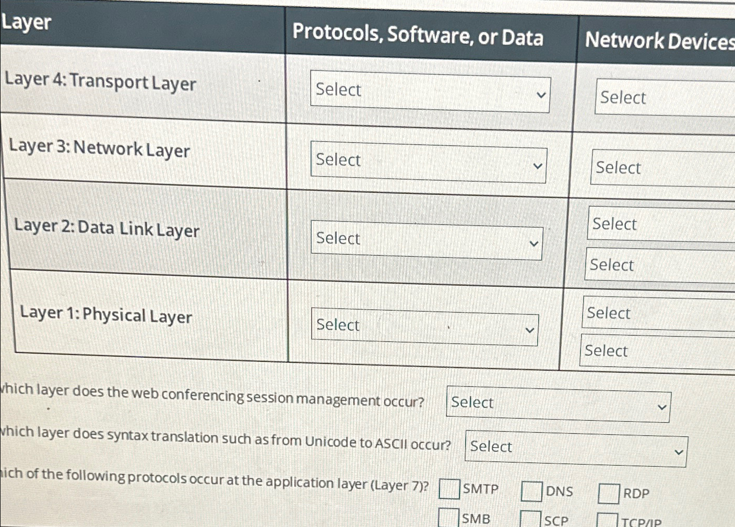Check the SMTP checkbox
This screenshot has width=735, height=527.
point(449,489)
